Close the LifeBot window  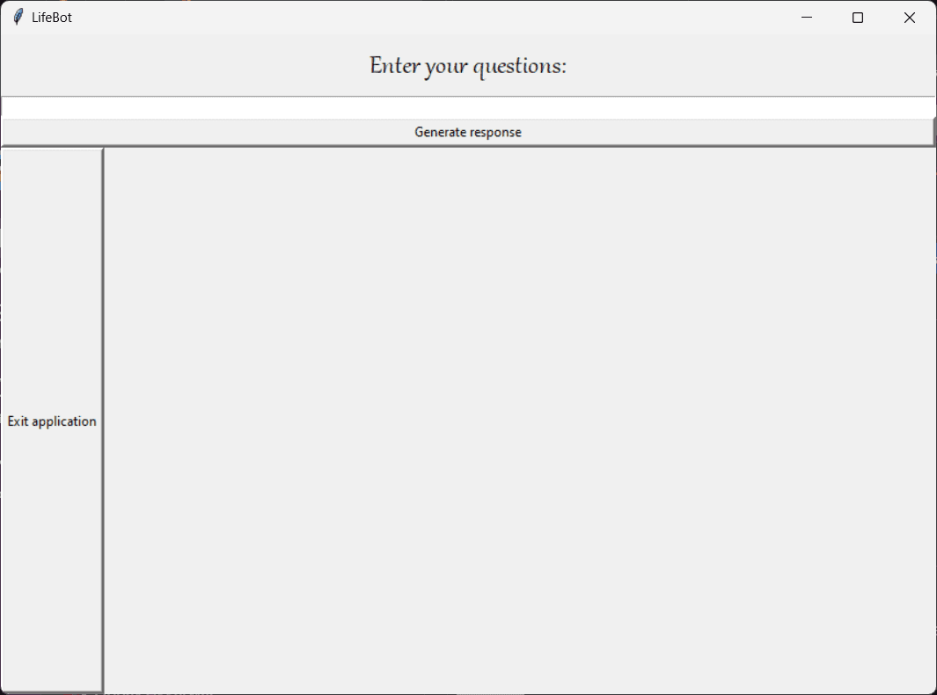pos(910,18)
